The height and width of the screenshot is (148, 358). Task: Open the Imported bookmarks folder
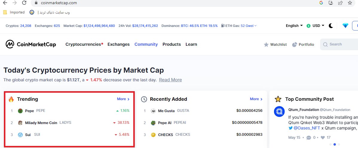tap(14, 12)
